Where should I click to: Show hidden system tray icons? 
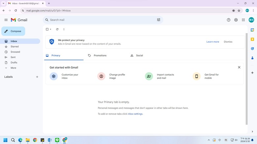click(x=209, y=140)
